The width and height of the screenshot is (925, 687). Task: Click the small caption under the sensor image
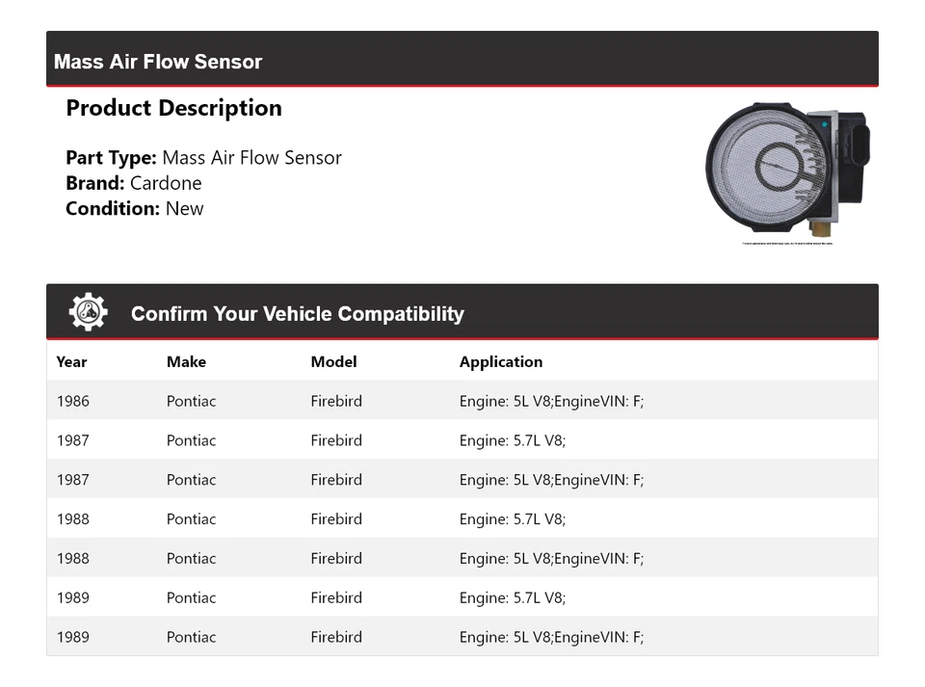(x=787, y=243)
